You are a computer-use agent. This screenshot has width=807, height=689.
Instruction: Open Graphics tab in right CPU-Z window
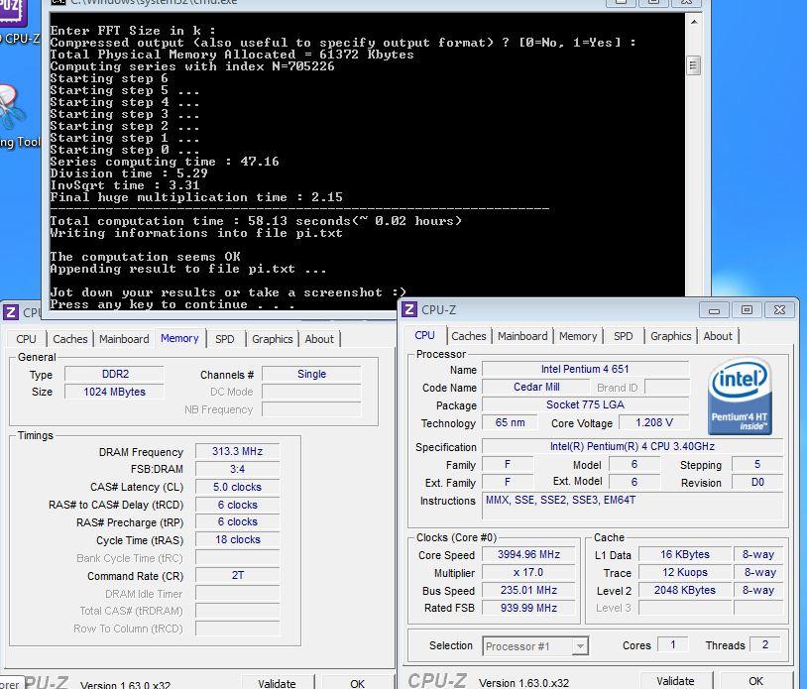(x=670, y=336)
